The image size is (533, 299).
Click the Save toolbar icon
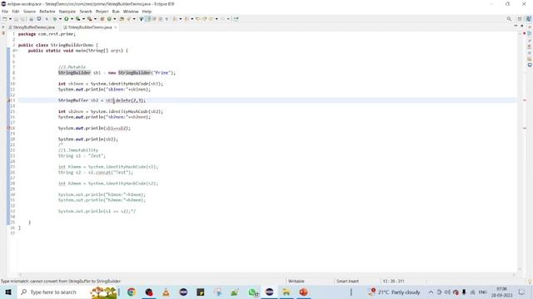(x=16, y=19)
